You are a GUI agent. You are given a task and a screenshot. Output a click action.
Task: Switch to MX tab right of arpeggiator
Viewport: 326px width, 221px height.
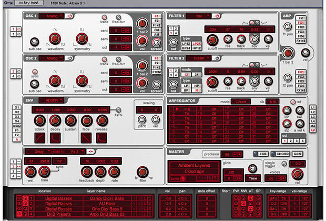[x=312, y=126]
